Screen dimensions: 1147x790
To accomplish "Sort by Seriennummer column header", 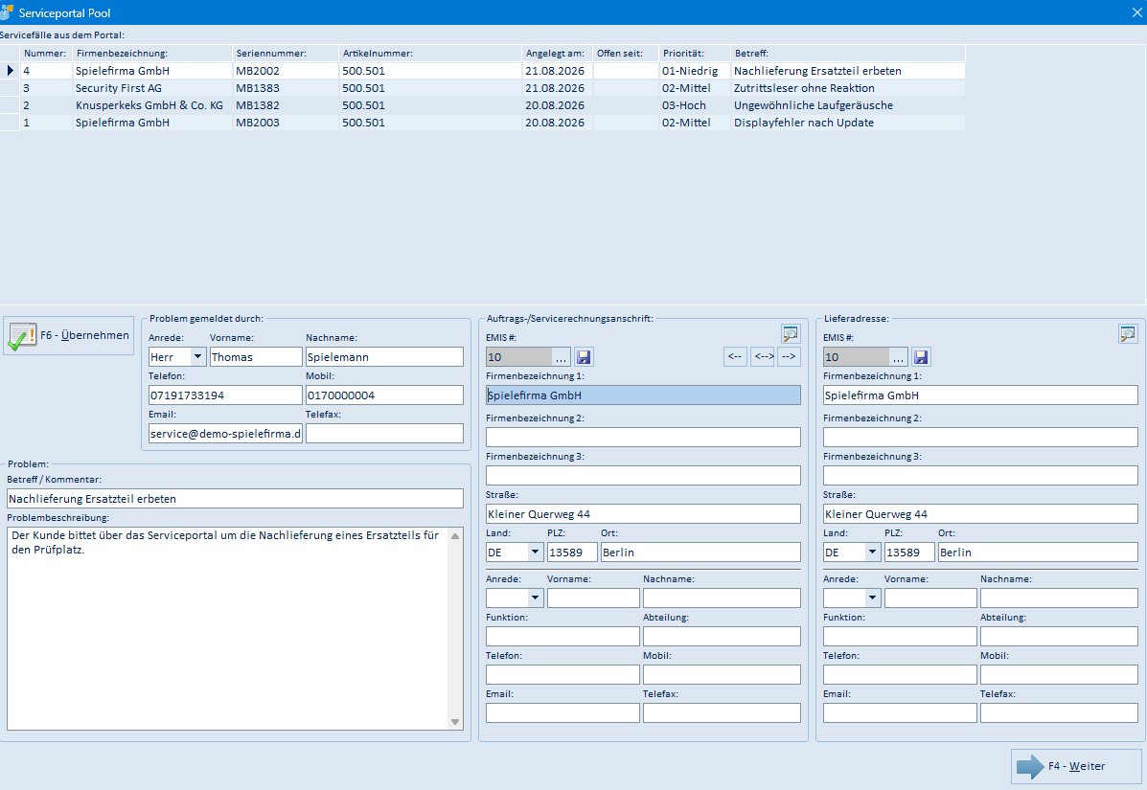I will click(x=286, y=54).
